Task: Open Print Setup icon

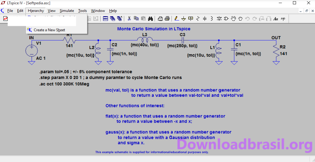Action: point(160,19)
